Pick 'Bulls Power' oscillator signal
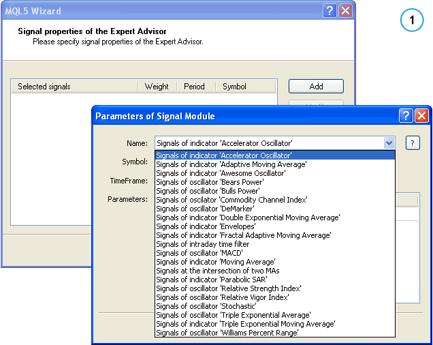Viewport: 433px width, 345px height. 275,191
